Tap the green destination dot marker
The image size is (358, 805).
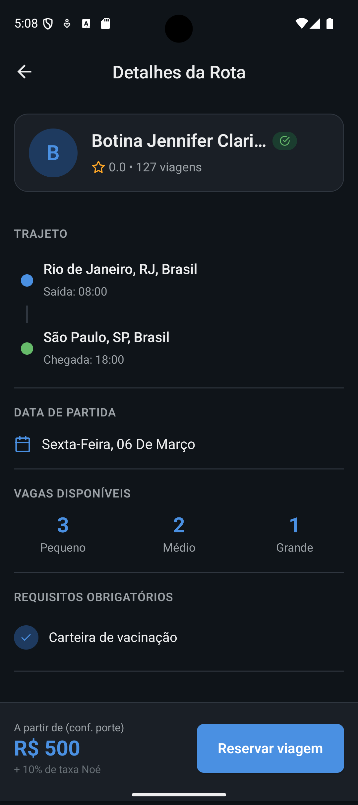coord(27,348)
